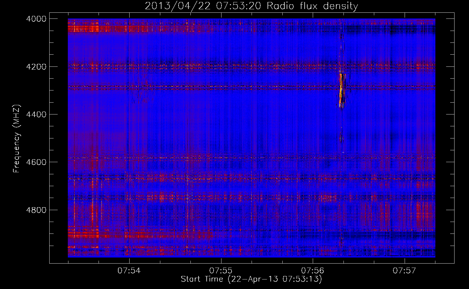Click the plot title "2013/04/22 07:53:20 Radio flux density"
This screenshot has width=469, height=289.
tap(251, 6)
